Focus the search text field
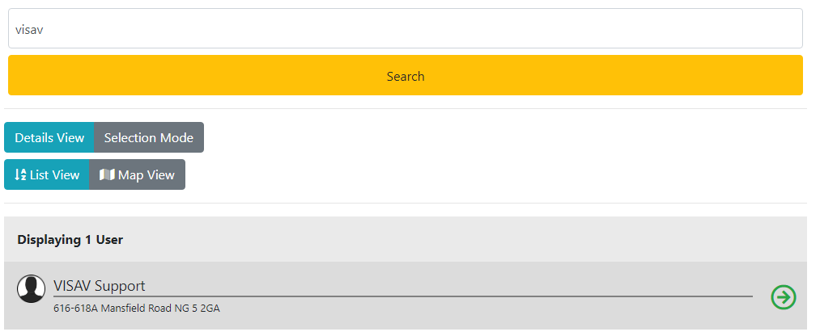This screenshot has height=336, width=820. pyautogui.click(x=405, y=28)
